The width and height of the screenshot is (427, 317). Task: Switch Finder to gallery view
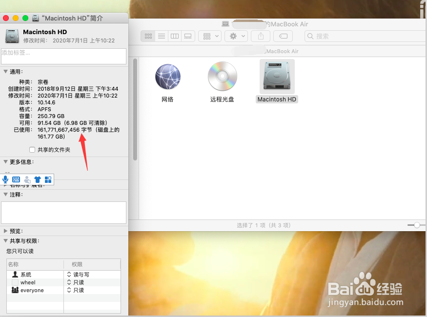[x=188, y=36]
